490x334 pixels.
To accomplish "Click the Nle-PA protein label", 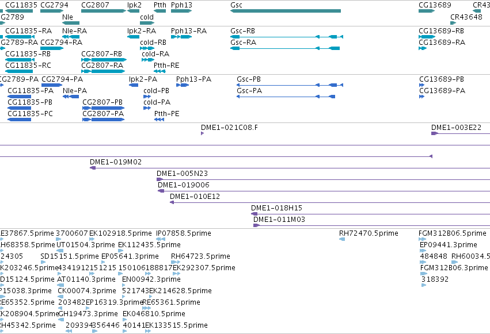I will (x=75, y=91).
